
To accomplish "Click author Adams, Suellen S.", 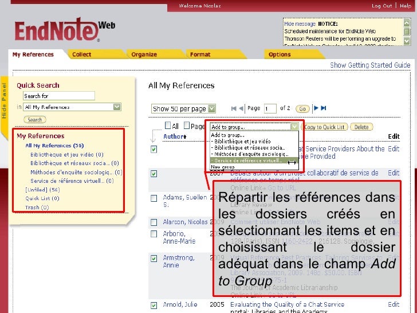I will tap(184, 201).
